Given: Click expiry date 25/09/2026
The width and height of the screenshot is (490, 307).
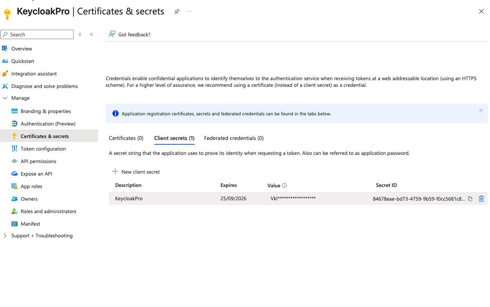Looking at the screenshot, I should click(x=233, y=198).
